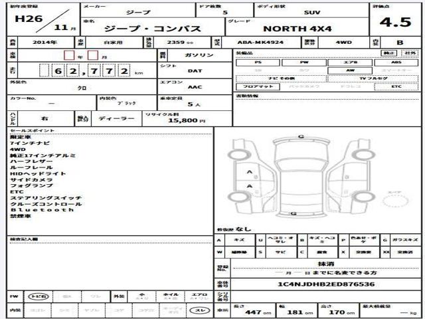
Task: Click the length value 447 cm
Action: (x=258, y=312)
